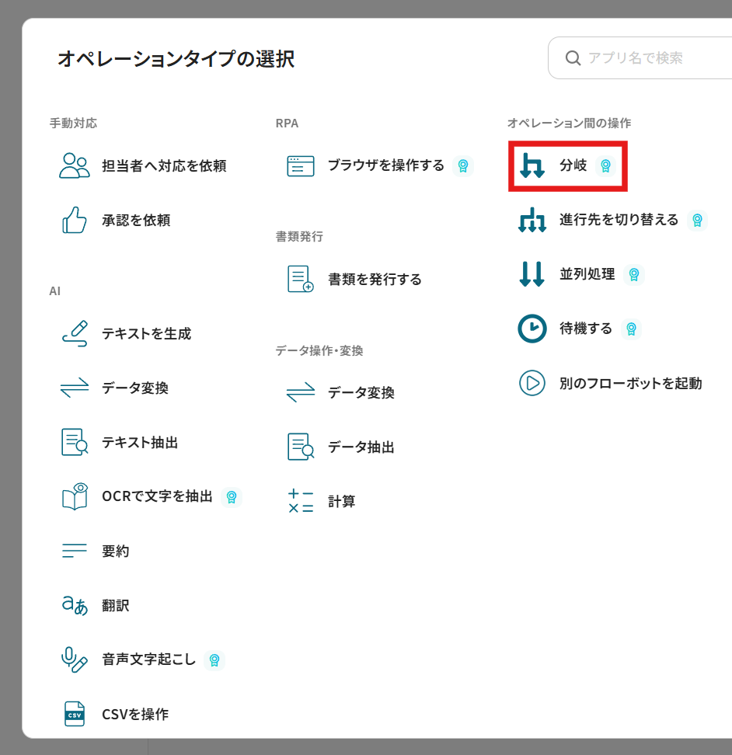This screenshot has height=755, width=732.
Task: Click the RPA section heading
Action: click(x=287, y=124)
